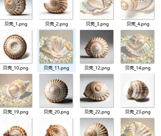
Task: Click the file name 贝壳_2.png
Action: coord(57,24)
